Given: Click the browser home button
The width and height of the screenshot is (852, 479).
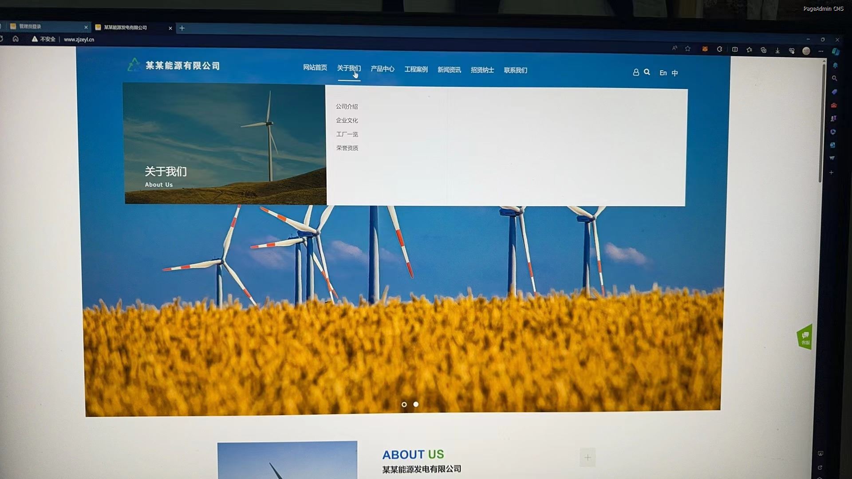Looking at the screenshot, I should coord(16,39).
